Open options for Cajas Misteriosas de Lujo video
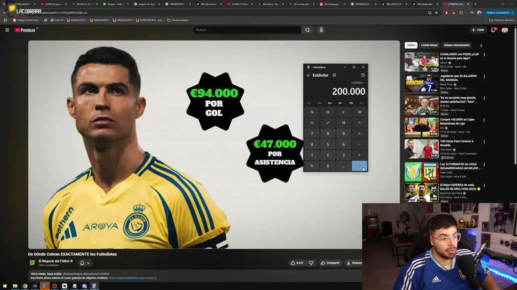 coord(484,120)
